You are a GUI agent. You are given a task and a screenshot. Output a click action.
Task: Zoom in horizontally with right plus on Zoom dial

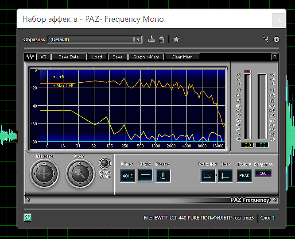[91, 174]
